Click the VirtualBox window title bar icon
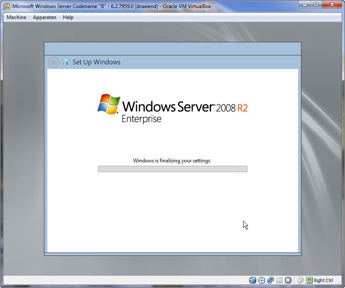This screenshot has height=288, width=345. [7, 6]
